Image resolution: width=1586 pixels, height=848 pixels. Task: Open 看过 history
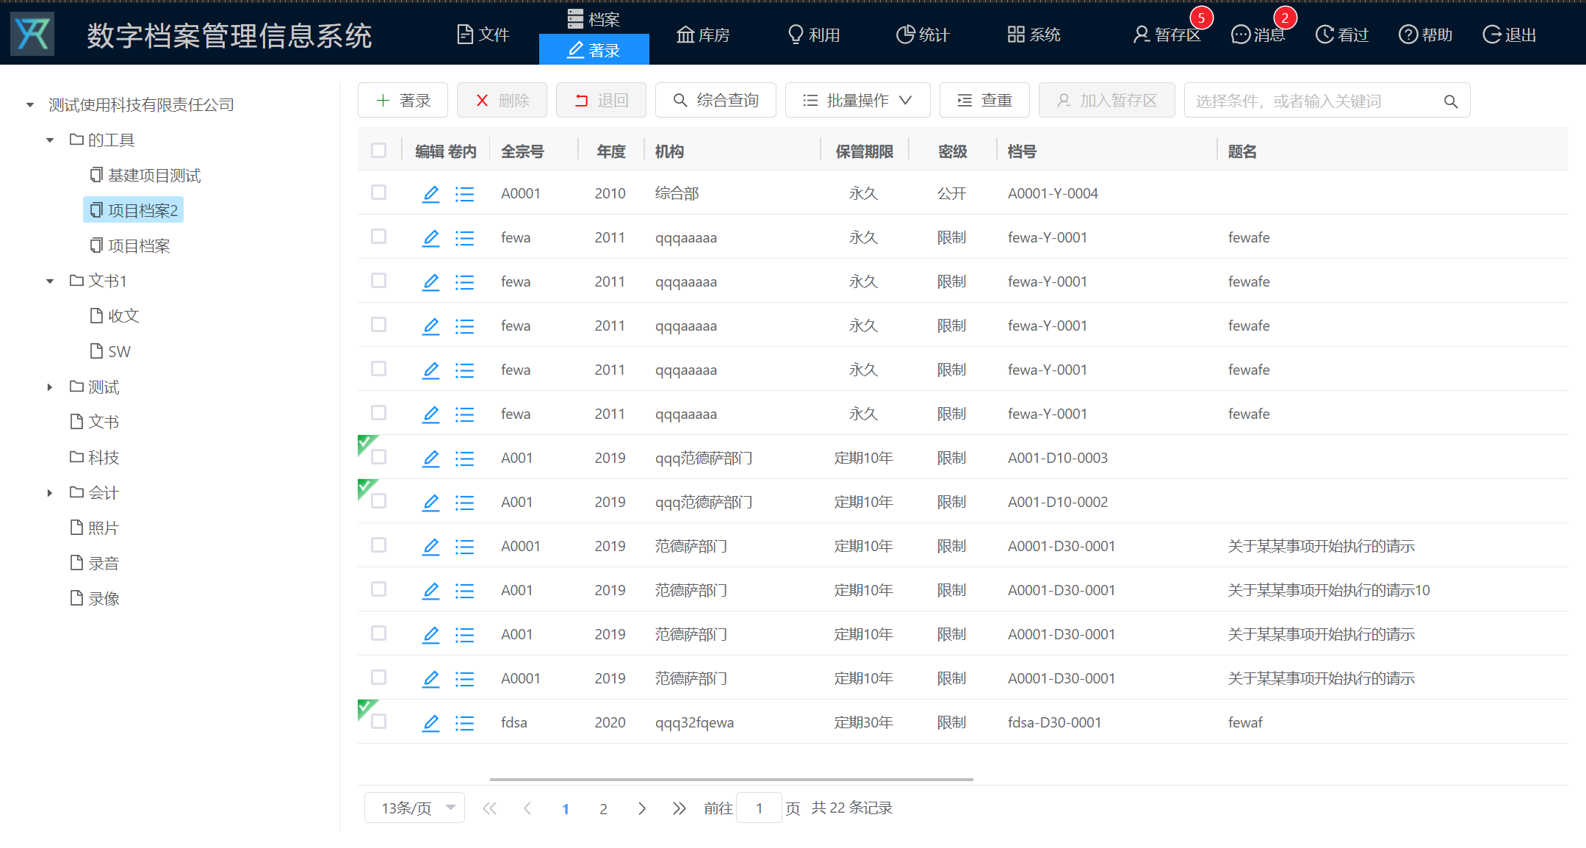[x=1341, y=35]
